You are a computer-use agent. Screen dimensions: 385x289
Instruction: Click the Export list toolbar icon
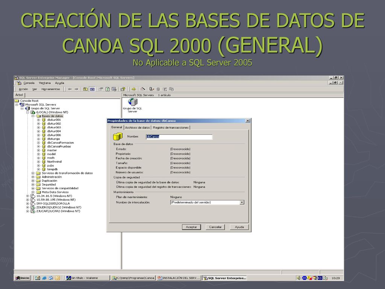click(114, 89)
